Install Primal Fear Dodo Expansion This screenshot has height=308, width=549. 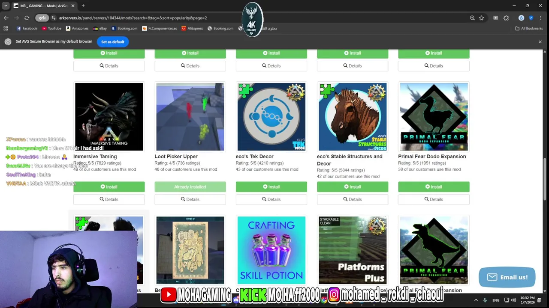[x=434, y=187]
